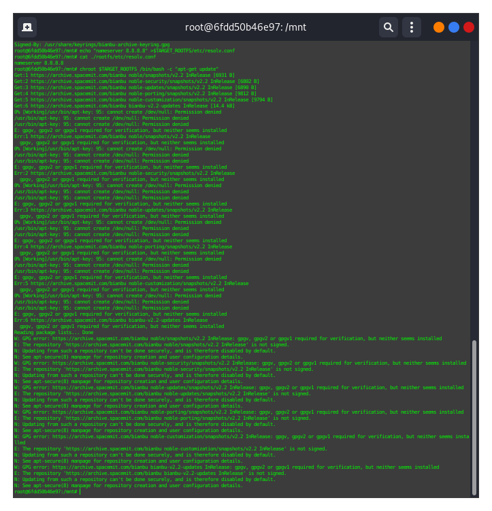
Task: Click the window title root@6fdd50b46e97: /mnt
Action: pyautogui.click(x=246, y=27)
